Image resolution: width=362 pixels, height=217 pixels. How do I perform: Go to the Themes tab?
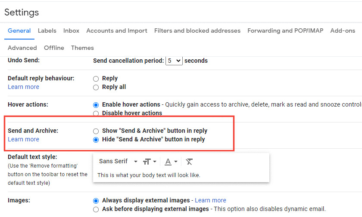point(82,48)
